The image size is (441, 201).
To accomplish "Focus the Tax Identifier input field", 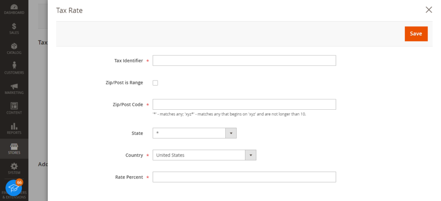I will 244,60.
